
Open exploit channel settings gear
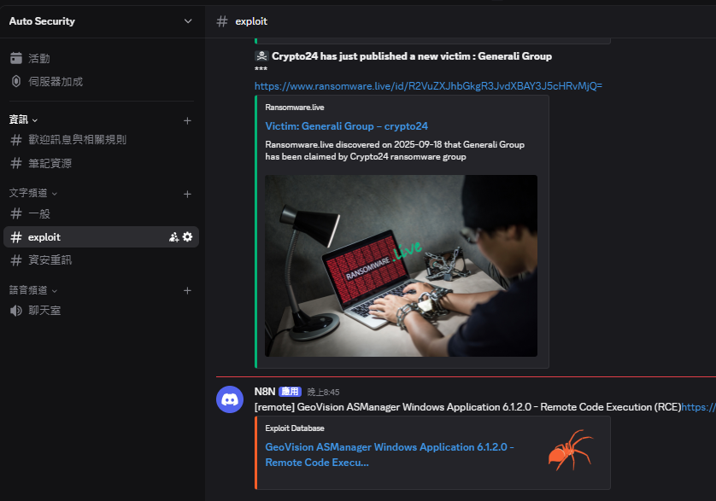click(188, 236)
